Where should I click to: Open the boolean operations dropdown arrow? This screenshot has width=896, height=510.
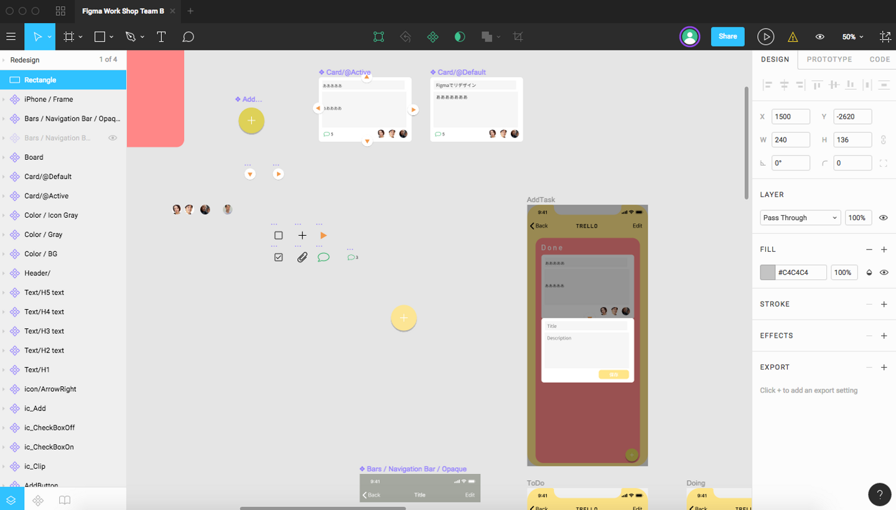498,37
